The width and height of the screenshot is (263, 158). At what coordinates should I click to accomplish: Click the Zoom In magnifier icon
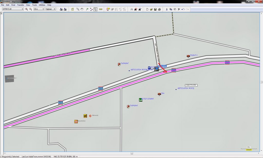(x=26, y=9)
